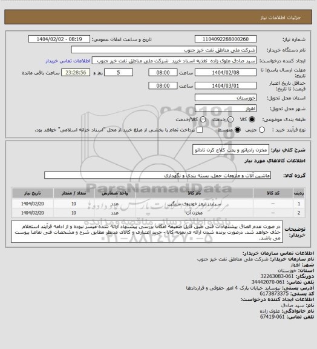
Task: Click the general description field مخزن رادیاتور
Action: click(230, 150)
